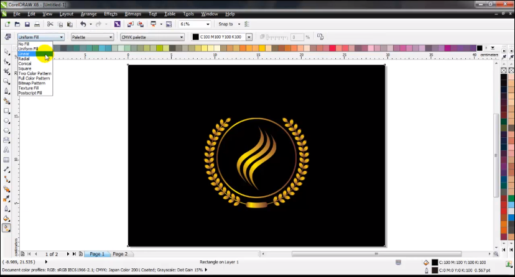
Task: Select the Interactive Fill tool
Action: (x=6, y=228)
